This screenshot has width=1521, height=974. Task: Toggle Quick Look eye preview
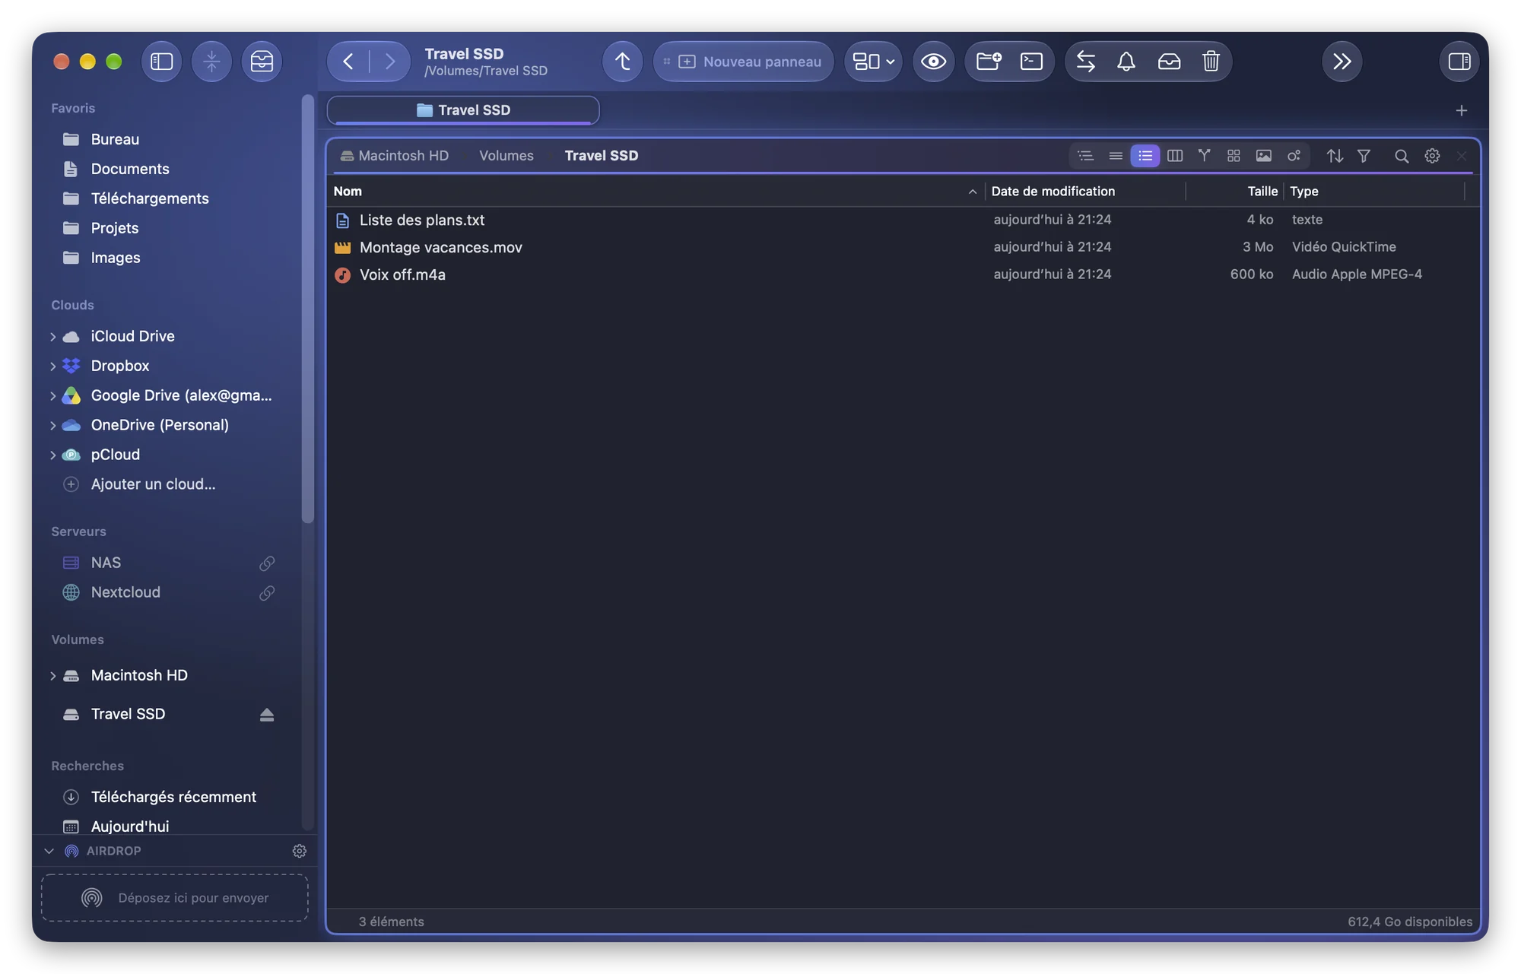pyautogui.click(x=933, y=62)
